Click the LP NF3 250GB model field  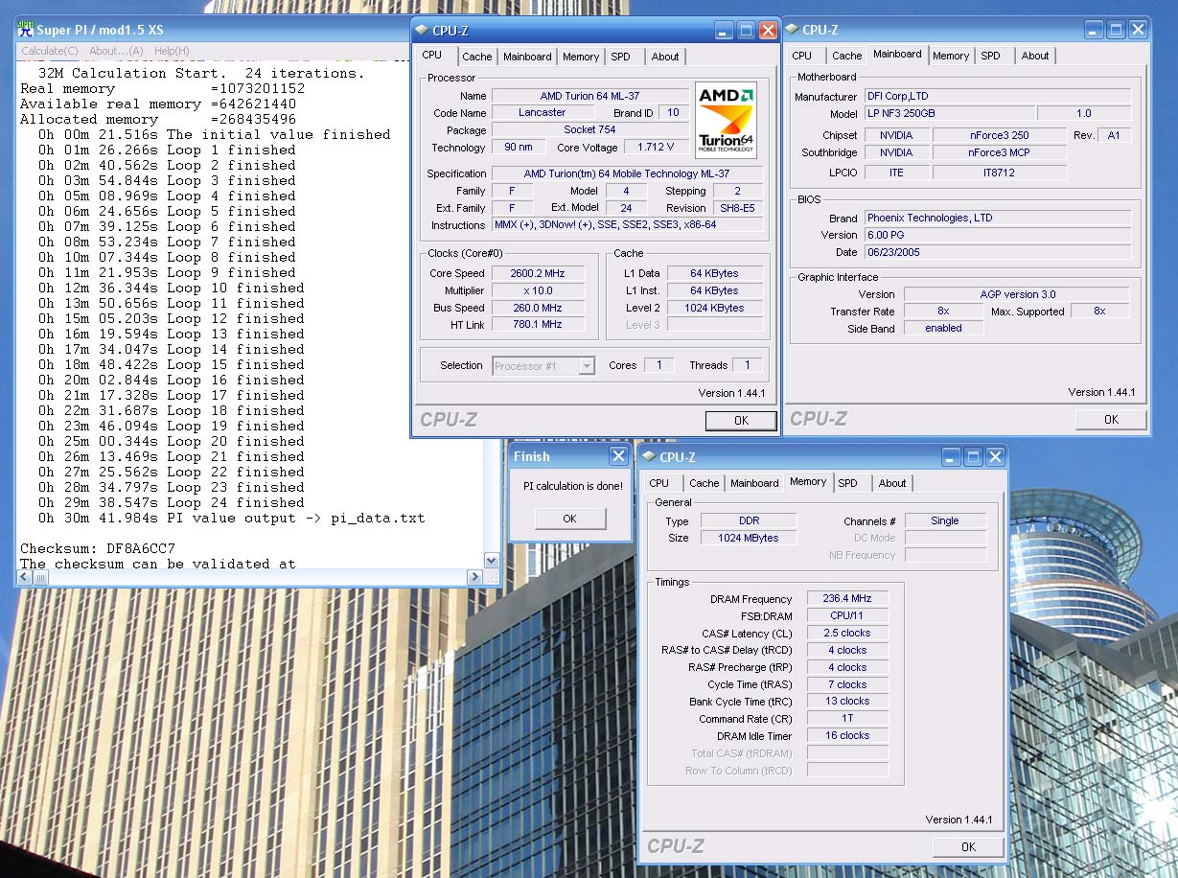click(949, 114)
